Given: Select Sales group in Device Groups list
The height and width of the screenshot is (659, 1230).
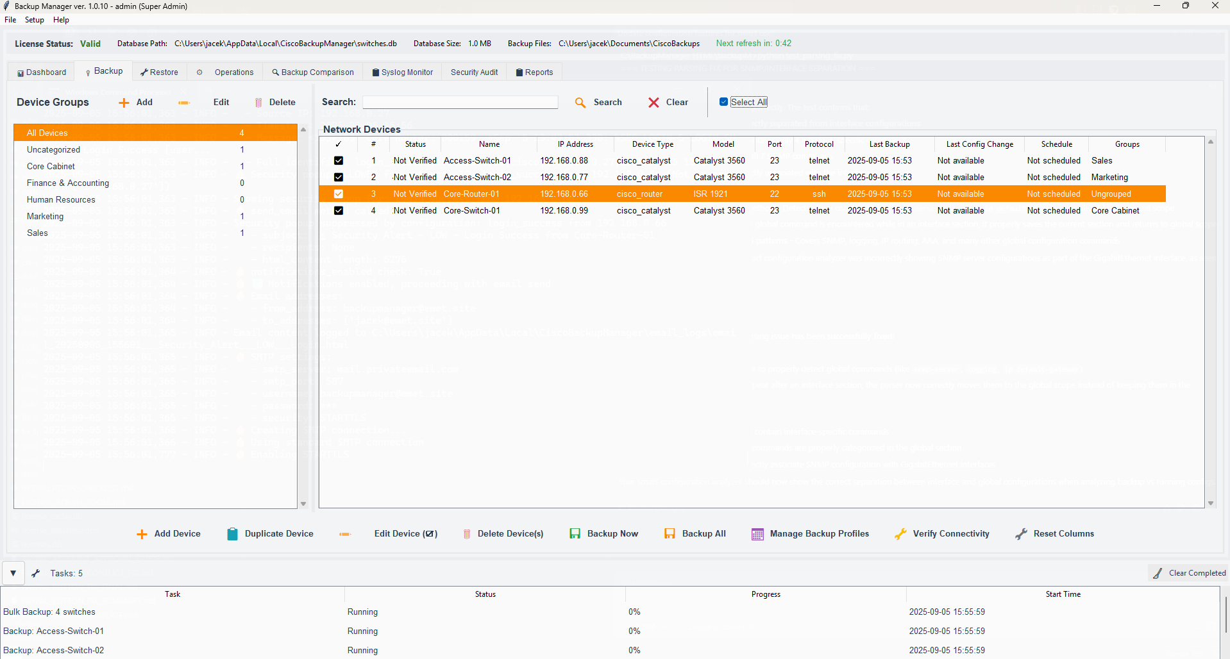Looking at the screenshot, I should 155,233.
